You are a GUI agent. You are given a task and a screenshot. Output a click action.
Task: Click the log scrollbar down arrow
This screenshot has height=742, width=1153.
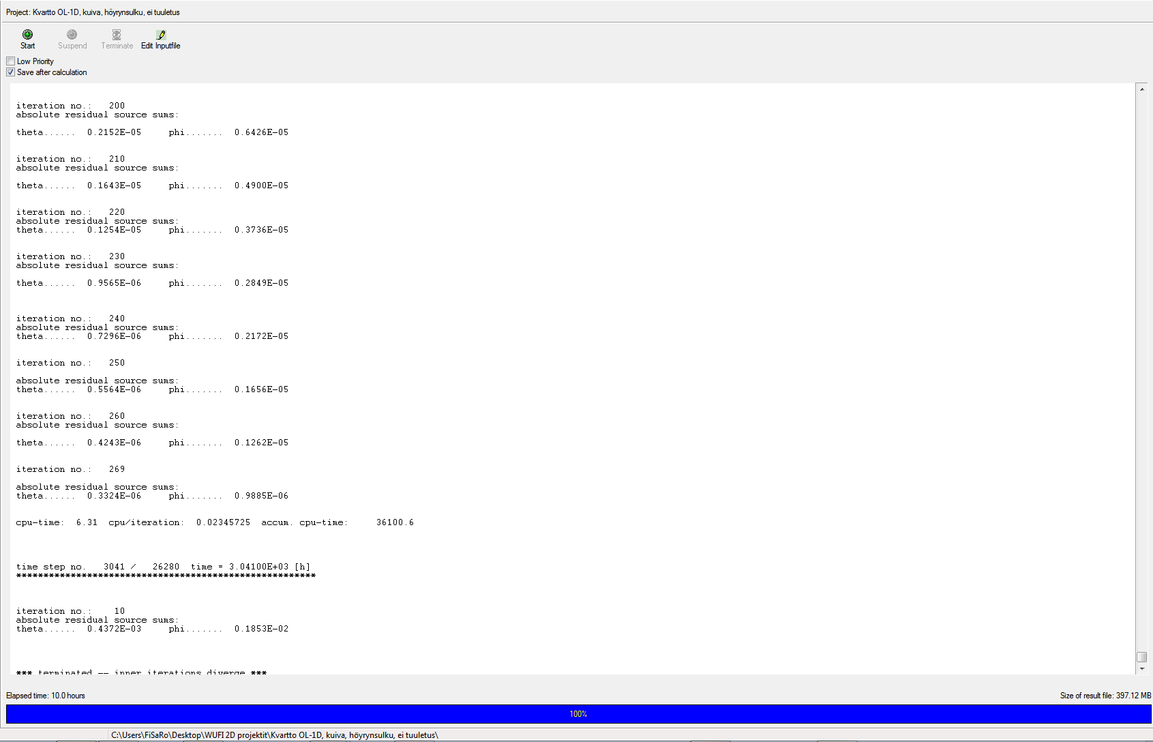(x=1141, y=669)
